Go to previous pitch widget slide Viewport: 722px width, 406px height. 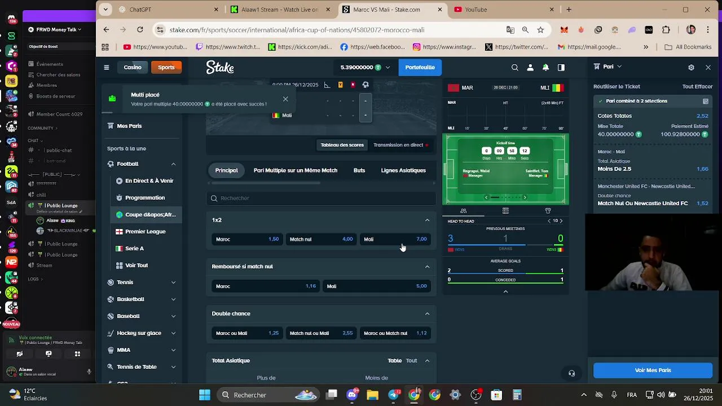tap(486, 197)
